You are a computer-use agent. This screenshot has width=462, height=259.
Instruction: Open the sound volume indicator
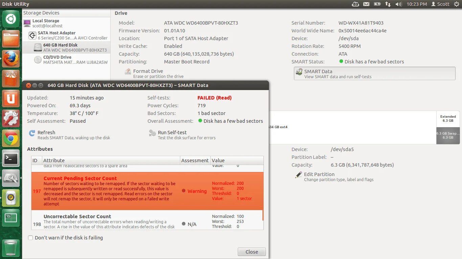click(x=398, y=4)
